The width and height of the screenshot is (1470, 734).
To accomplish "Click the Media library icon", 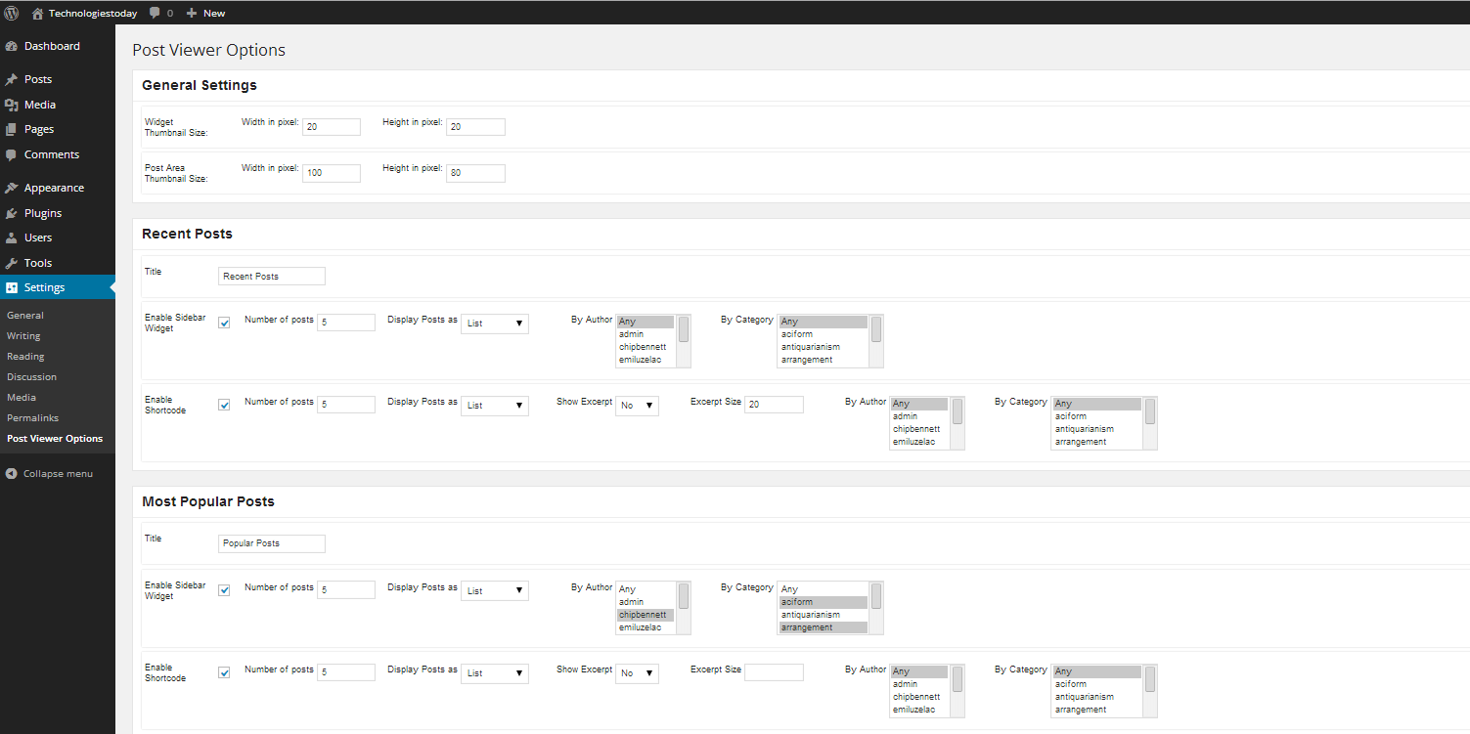I will [11, 105].
